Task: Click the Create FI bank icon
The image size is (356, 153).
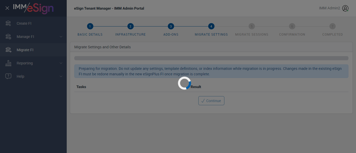Action: coord(8,23)
